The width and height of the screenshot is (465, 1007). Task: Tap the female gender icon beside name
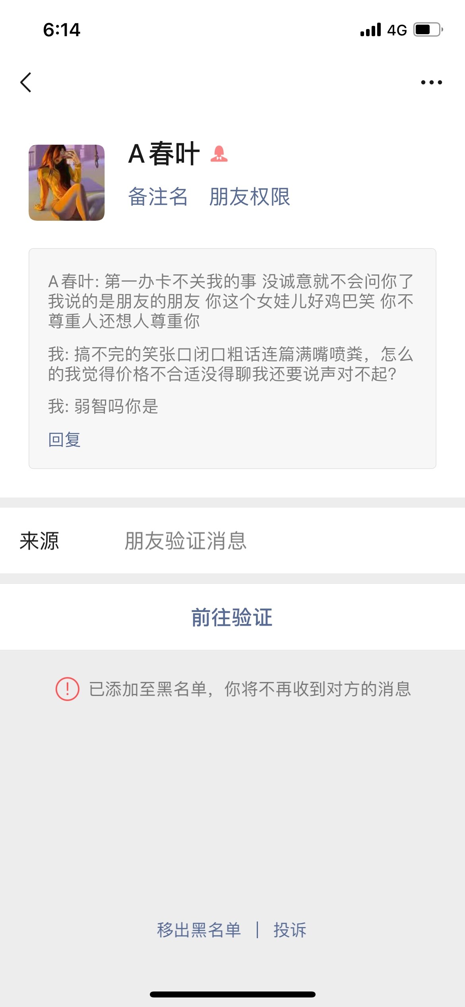click(219, 154)
